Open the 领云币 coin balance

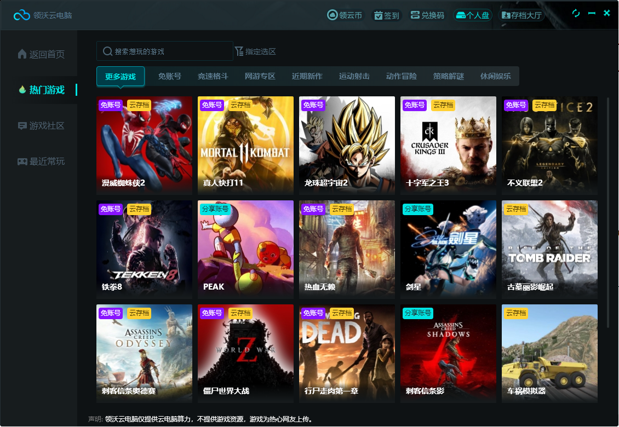tap(345, 15)
